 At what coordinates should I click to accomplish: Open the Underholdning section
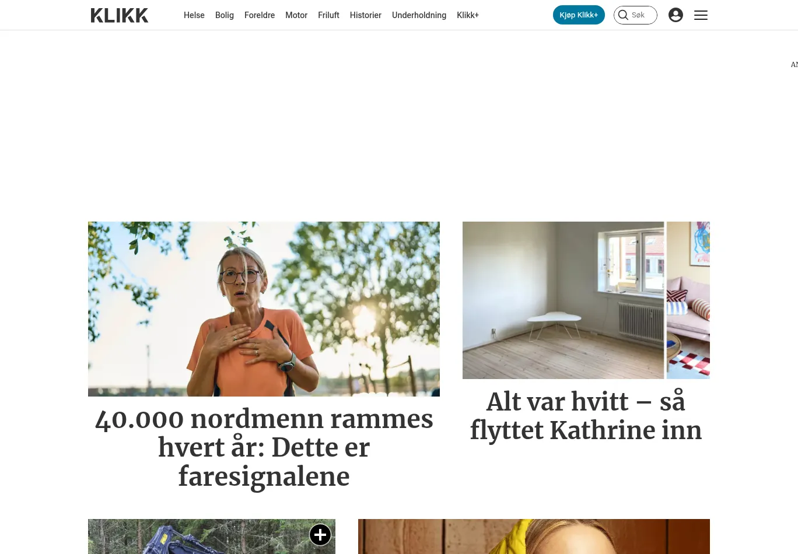tap(419, 15)
